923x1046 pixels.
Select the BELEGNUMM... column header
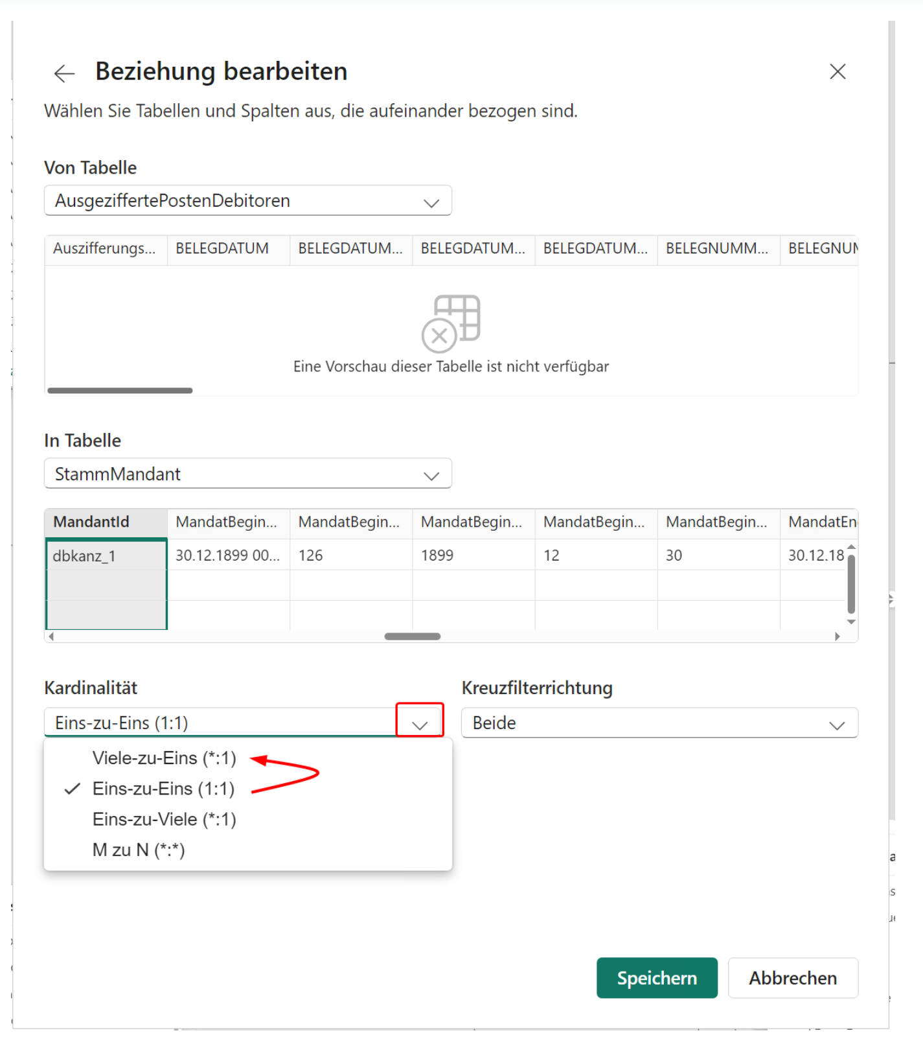point(718,249)
